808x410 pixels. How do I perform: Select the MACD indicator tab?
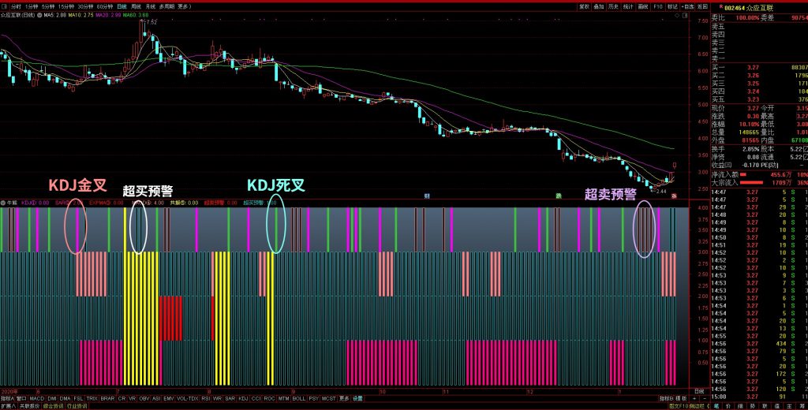coord(37,398)
